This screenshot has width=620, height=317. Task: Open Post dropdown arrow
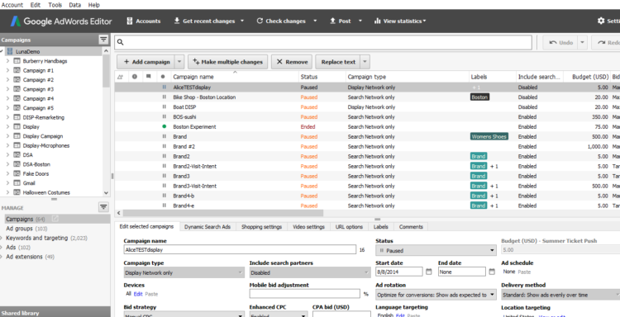(x=360, y=21)
